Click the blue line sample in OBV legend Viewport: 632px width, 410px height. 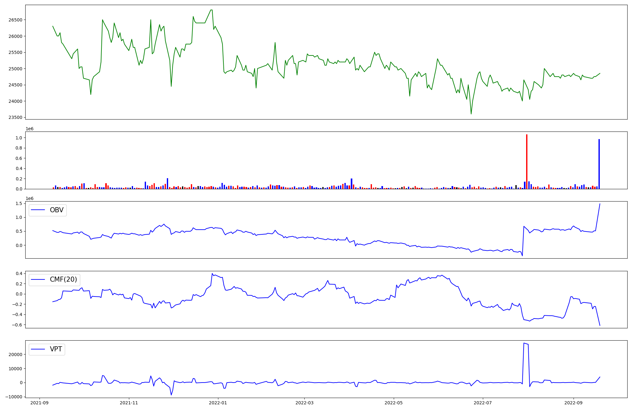(38, 210)
